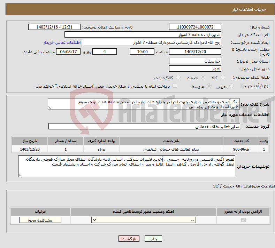Click the unit cell پروژه
Image resolution: width=275 pixels, height=248 pixels.
click(x=101, y=149)
